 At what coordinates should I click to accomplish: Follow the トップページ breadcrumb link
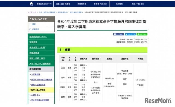(x=32, y=12)
